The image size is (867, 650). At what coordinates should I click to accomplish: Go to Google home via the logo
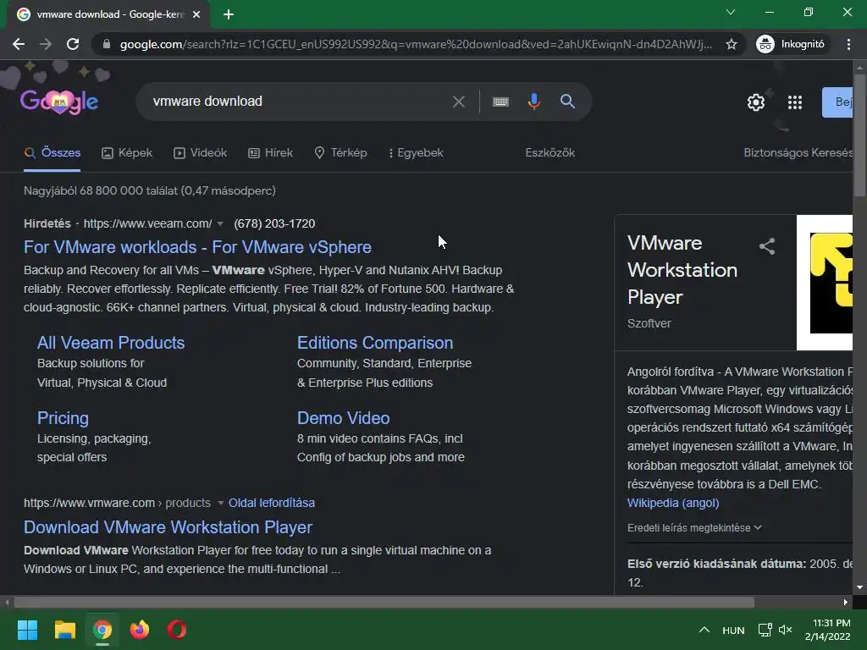pos(59,102)
